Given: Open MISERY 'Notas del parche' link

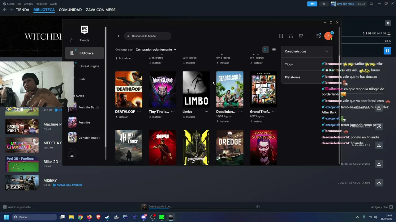Looking at the screenshot, I should tap(67, 185).
